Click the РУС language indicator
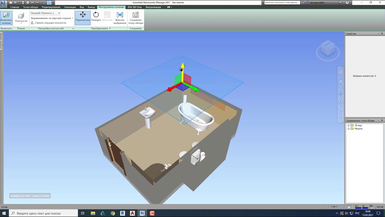This screenshot has height=217, width=385. (357, 213)
